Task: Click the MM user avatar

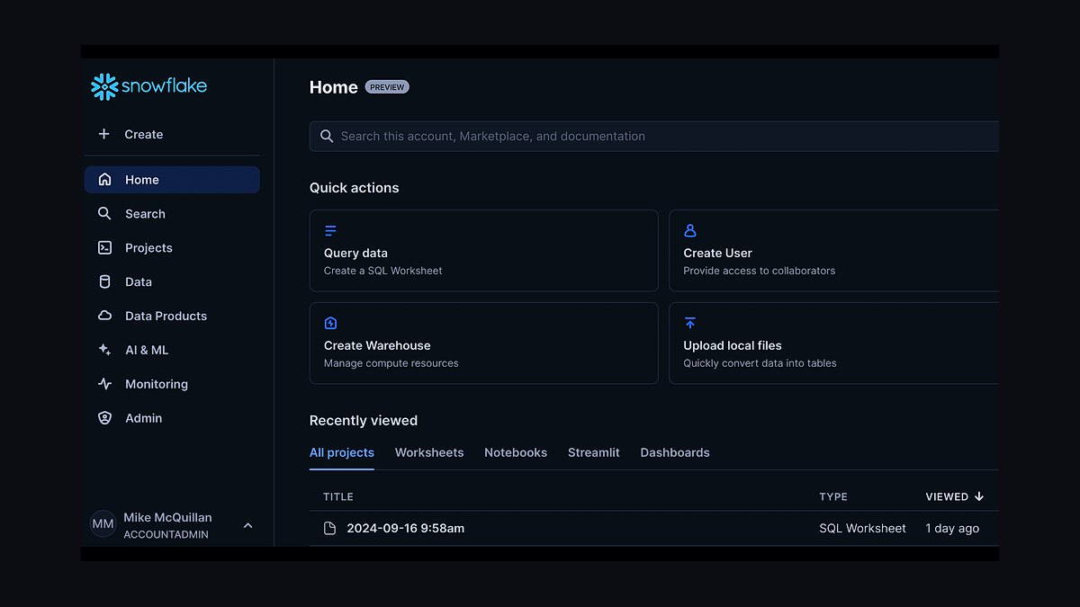Action: tap(103, 524)
